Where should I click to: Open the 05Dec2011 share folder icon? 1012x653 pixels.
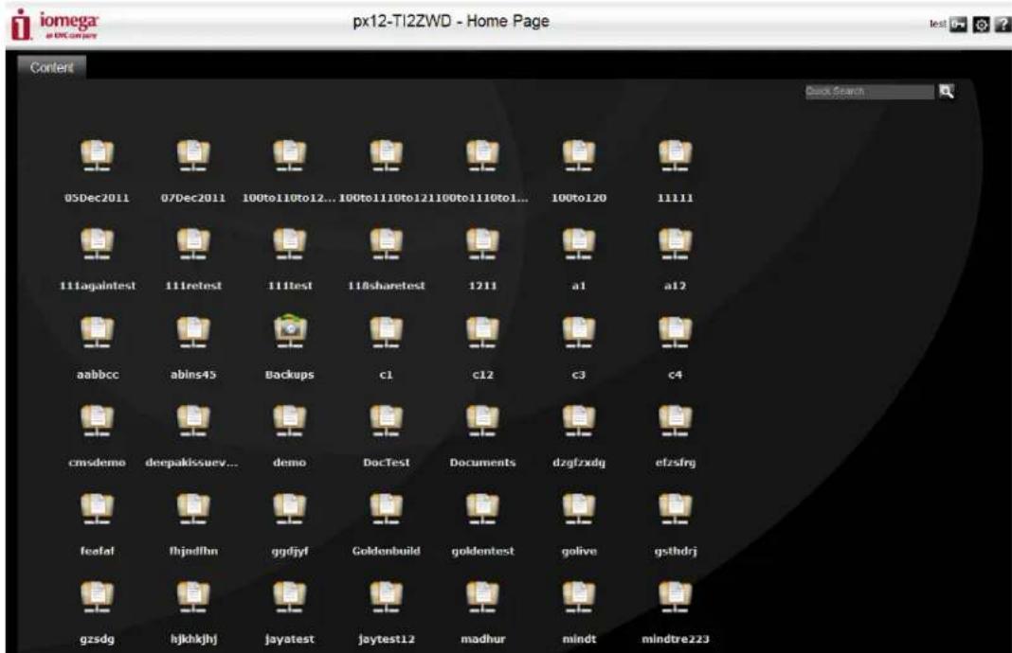tap(97, 155)
